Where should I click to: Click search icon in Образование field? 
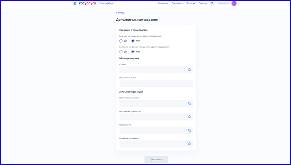pos(189,130)
